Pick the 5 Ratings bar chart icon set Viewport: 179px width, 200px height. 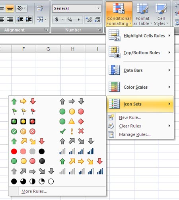coord(81,171)
